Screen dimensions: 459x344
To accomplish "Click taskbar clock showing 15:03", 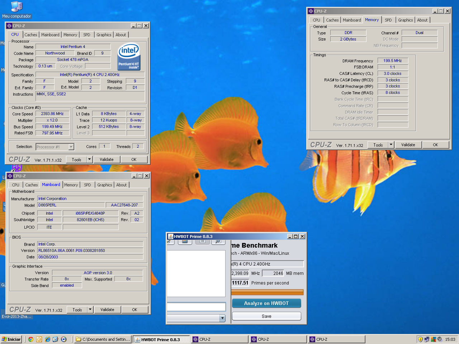I will (450, 339).
